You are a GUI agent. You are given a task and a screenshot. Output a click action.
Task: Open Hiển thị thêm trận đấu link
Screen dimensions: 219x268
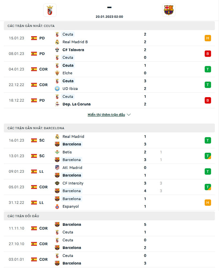click(x=106, y=115)
